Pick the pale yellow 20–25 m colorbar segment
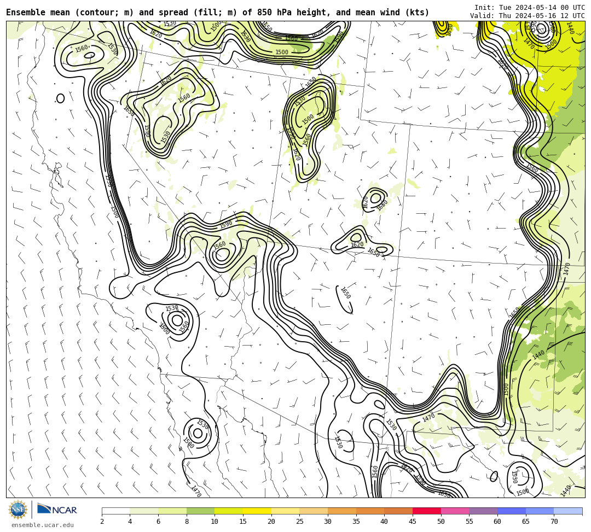Image resolution: width=591 pixels, height=532 pixels. (285, 511)
